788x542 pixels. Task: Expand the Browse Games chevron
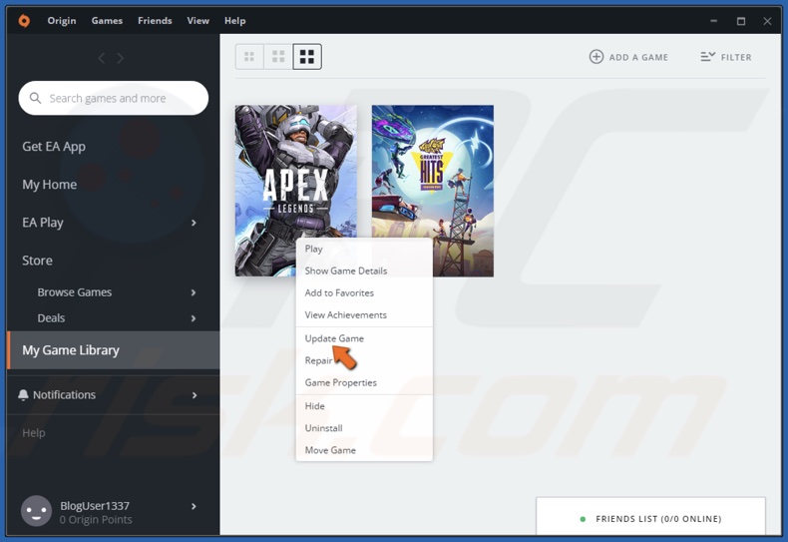tap(194, 292)
